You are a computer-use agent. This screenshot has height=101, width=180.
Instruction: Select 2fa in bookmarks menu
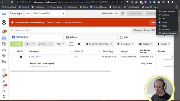167,19
